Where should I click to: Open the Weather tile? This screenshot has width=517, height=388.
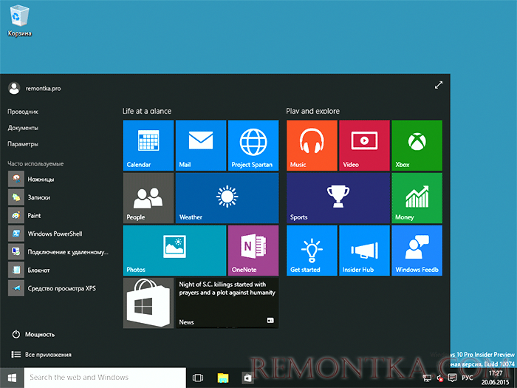pos(227,198)
